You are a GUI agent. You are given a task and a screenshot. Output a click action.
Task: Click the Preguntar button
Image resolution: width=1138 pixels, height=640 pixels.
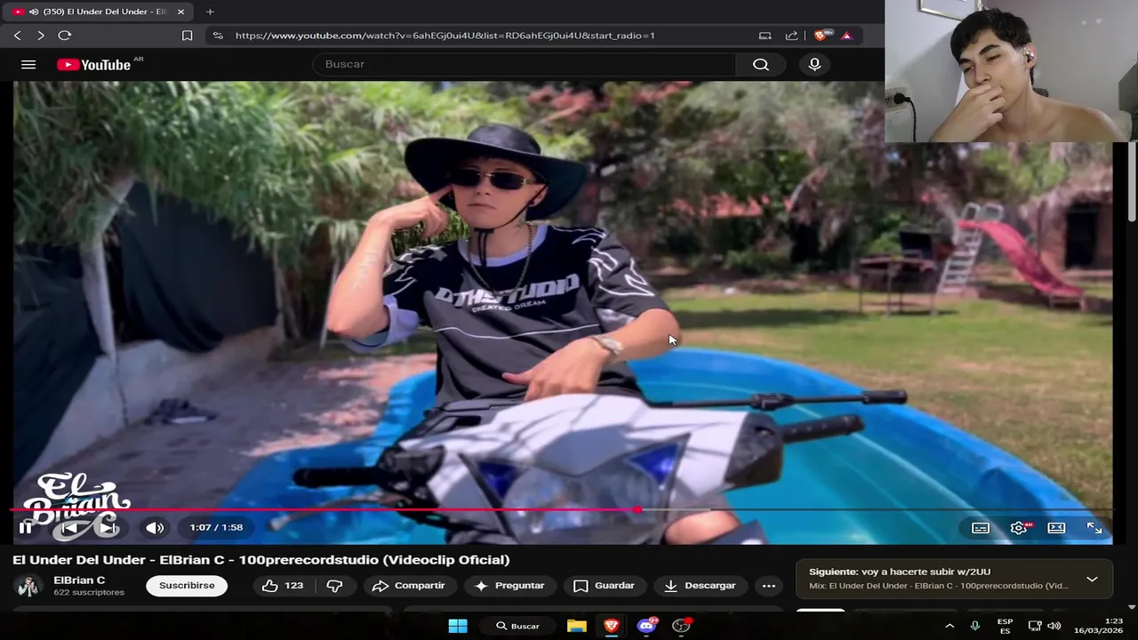(509, 586)
